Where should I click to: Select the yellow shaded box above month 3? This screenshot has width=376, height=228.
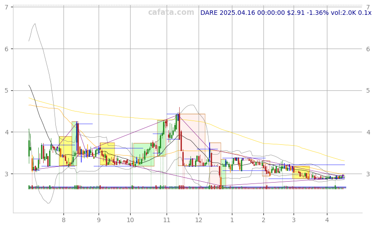point(301,172)
